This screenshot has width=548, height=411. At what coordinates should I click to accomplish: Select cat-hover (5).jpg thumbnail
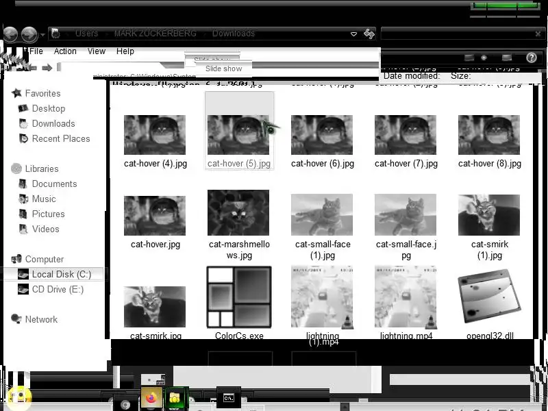coord(238,135)
